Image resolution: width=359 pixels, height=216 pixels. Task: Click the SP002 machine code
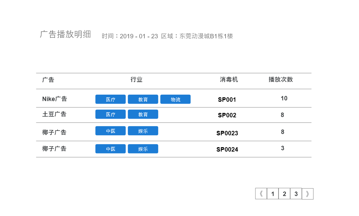[227, 115]
